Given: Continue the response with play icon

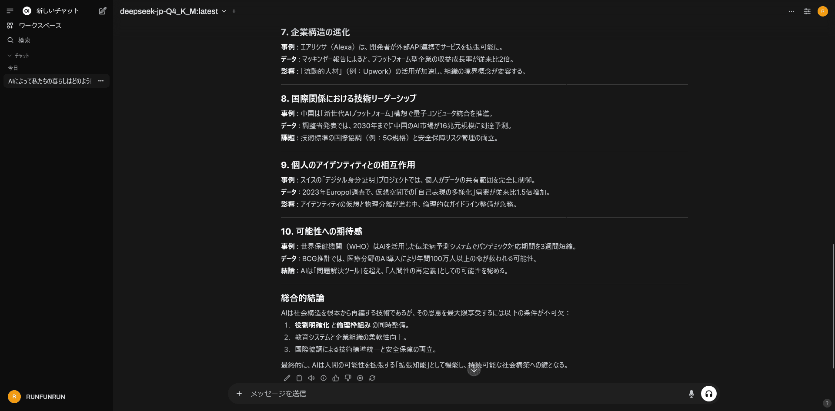Looking at the screenshot, I should pyautogui.click(x=360, y=378).
